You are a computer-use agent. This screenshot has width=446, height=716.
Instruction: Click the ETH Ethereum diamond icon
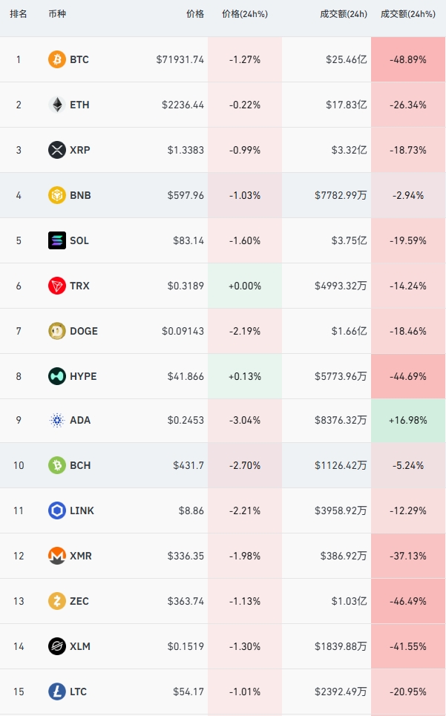(x=57, y=105)
